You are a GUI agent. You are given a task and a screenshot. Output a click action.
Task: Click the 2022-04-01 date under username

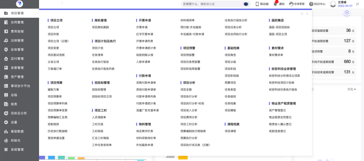[345, 6]
